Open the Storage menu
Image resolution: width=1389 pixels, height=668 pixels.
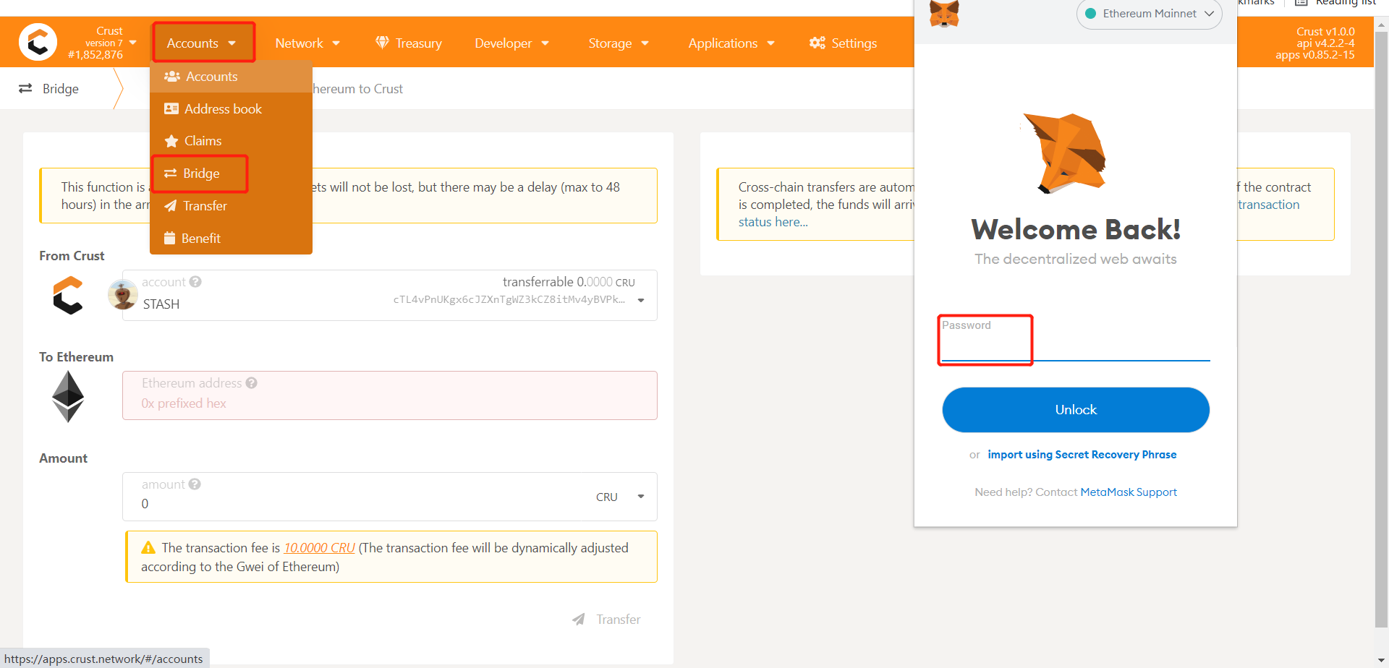pyautogui.click(x=619, y=43)
